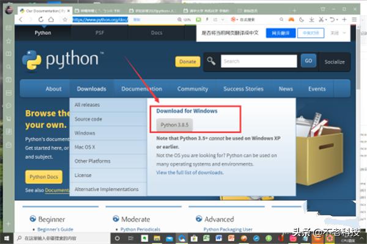Open the Downloads navigation menu

point(91,88)
